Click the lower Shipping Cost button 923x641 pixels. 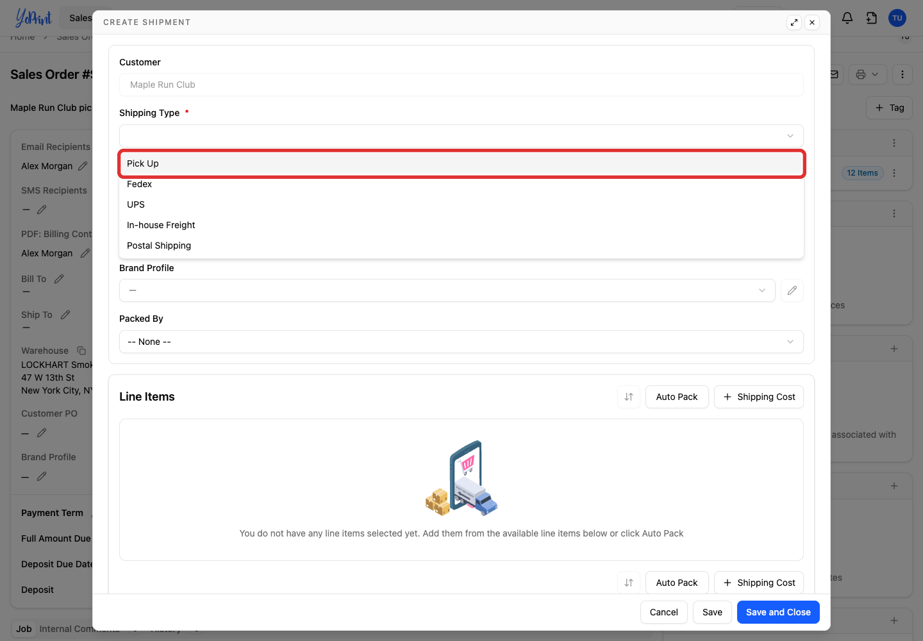pyautogui.click(x=759, y=583)
